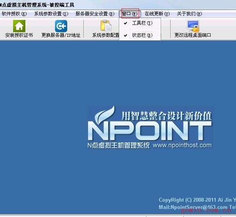This screenshot has width=236, height=217.
Task: Click the Mail:NpointServer@163.com text
Action: pyautogui.click(x=193, y=207)
